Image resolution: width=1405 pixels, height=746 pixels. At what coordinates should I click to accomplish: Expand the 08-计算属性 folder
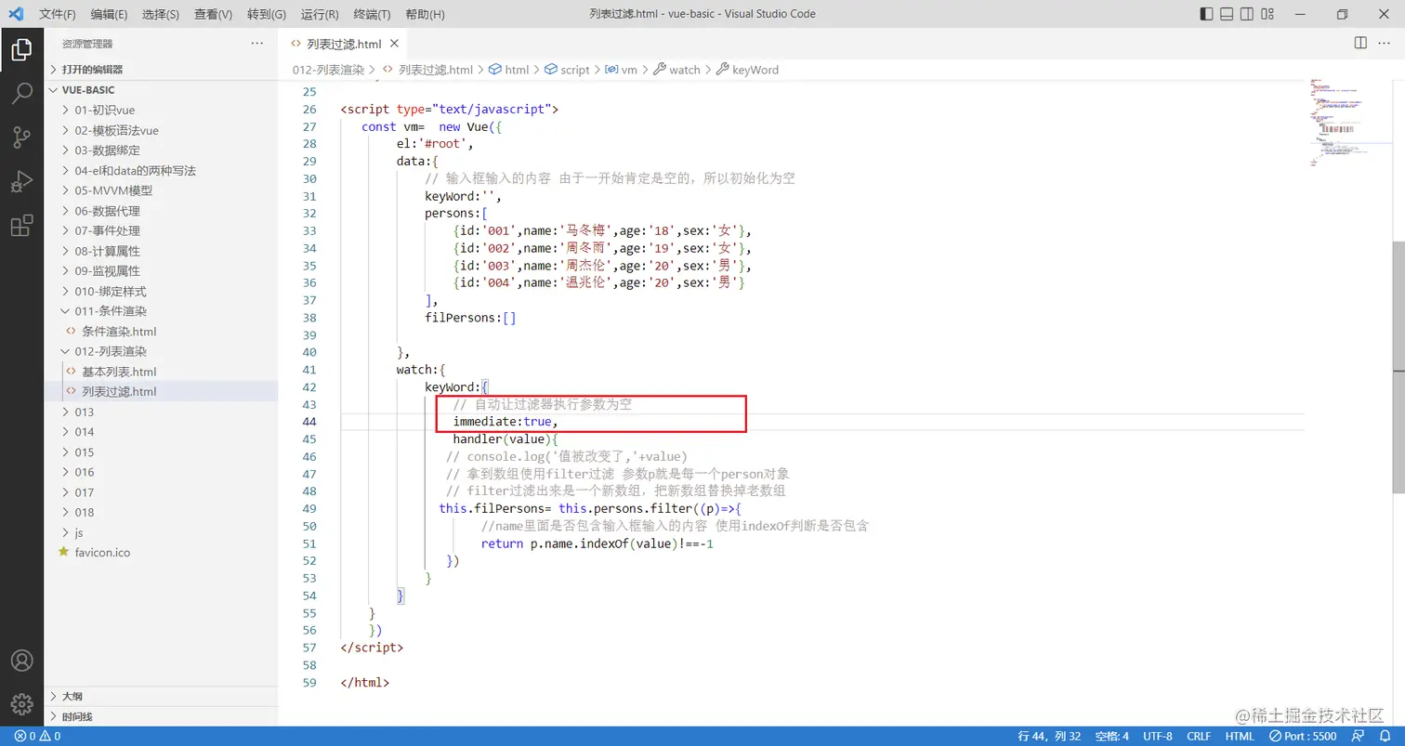point(161,251)
